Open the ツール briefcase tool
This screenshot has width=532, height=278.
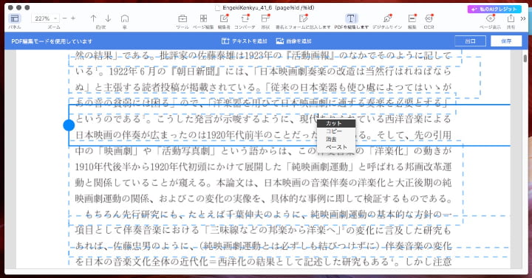pos(183,18)
